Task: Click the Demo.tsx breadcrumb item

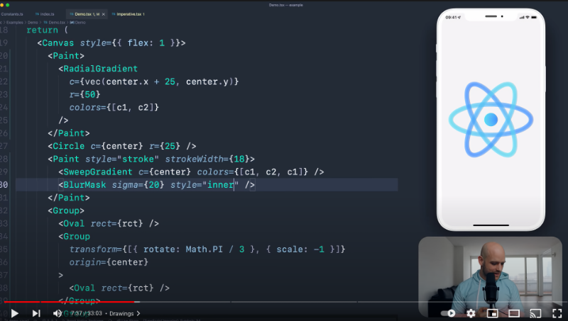Action: 55,23
